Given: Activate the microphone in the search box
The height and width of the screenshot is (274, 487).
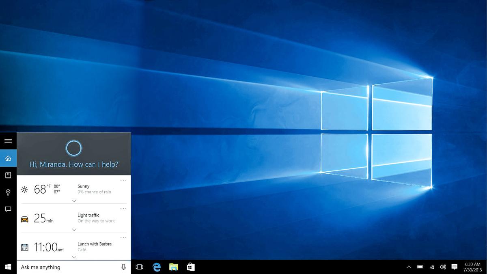Looking at the screenshot, I should [124, 267].
